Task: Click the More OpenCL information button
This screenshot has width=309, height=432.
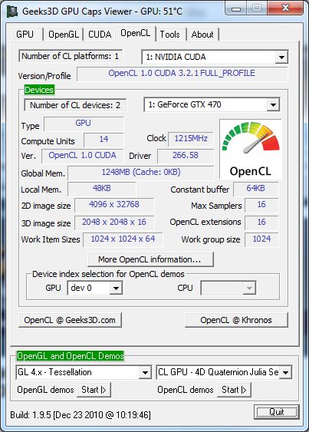Action: [x=150, y=259]
